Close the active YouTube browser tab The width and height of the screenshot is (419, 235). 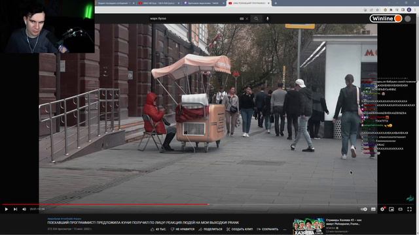[268, 3]
